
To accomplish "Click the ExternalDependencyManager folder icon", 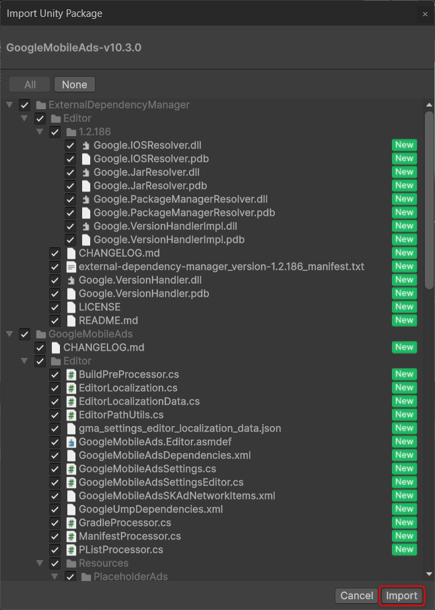I will point(41,105).
